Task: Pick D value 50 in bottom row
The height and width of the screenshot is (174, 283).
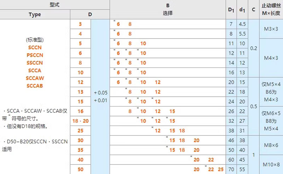Action: coord(80,169)
